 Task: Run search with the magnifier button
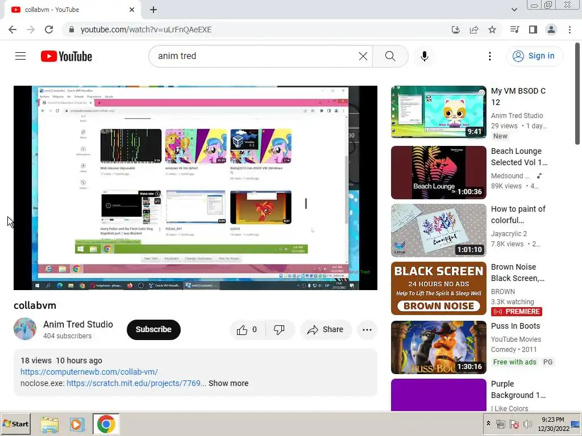pyautogui.click(x=390, y=56)
